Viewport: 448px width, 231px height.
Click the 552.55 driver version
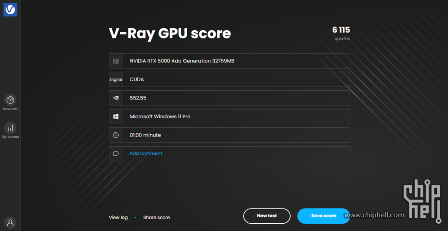(x=138, y=98)
